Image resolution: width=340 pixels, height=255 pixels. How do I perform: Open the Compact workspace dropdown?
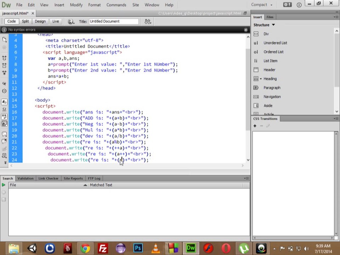(x=261, y=5)
